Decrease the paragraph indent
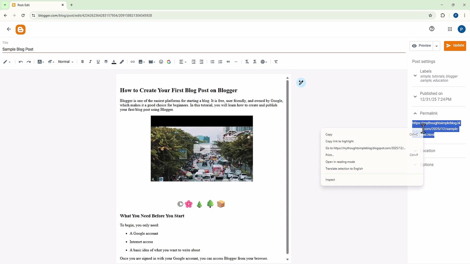 201,62
